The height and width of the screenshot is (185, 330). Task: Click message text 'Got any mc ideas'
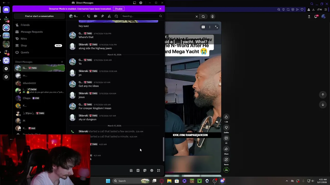[x=89, y=86]
